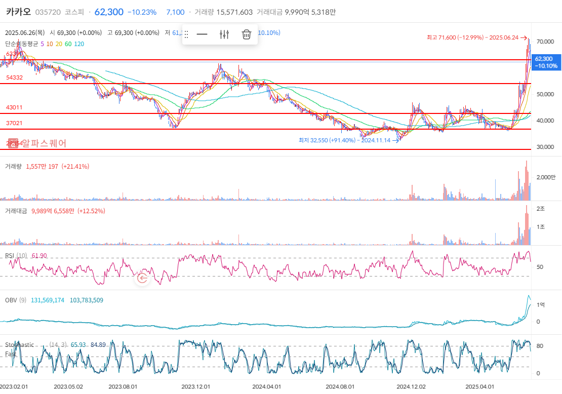
Task: Click the current price tag 62,300 −10.10% on axis
Action: [546, 62]
